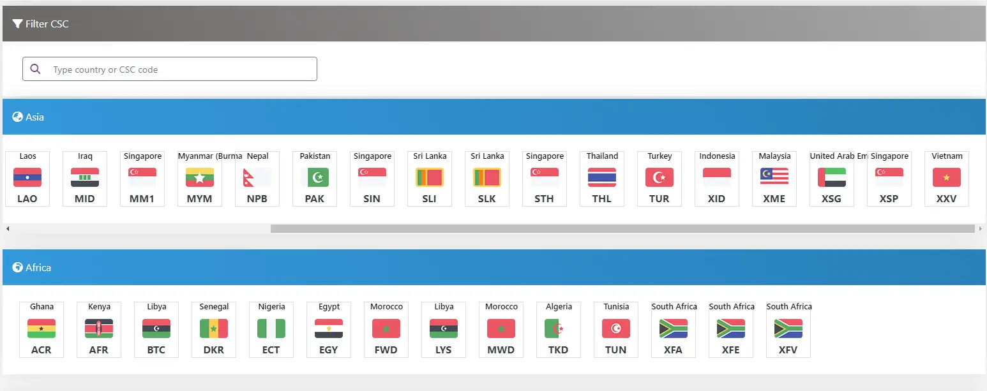The height and width of the screenshot is (391, 987).
Task: Choose the South Africa XFE card
Action: [x=731, y=330]
